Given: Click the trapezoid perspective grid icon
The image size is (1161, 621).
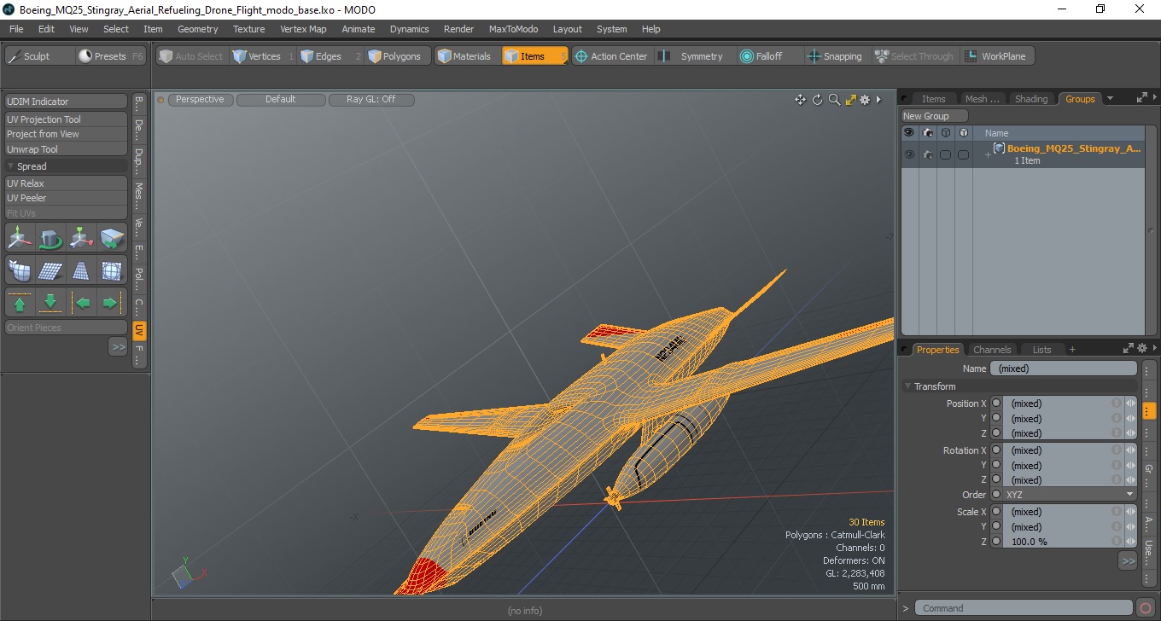Looking at the screenshot, I should click(81, 270).
